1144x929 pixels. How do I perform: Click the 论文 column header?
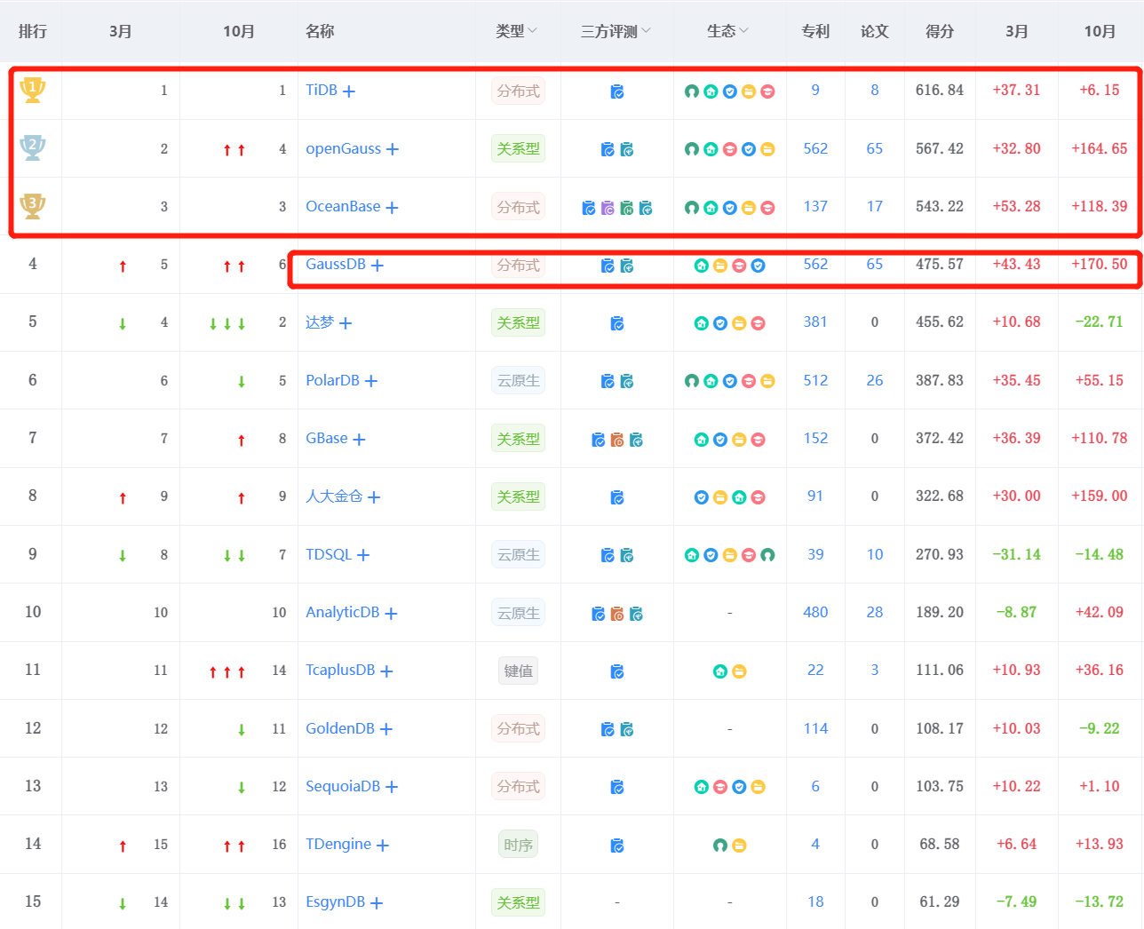pos(875,31)
